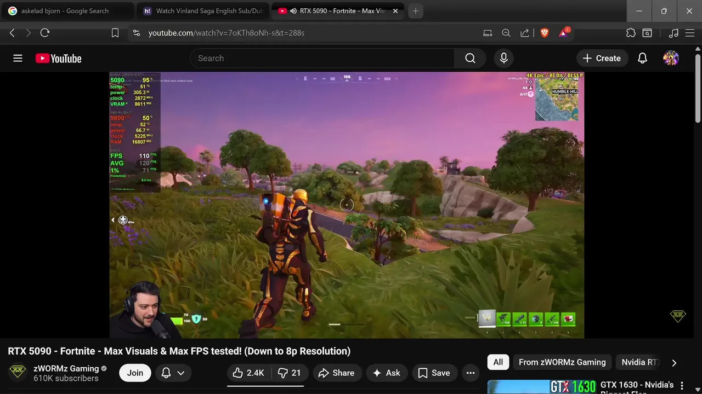Viewport: 702px width, 394px height.
Task: Click the cast media icon in address bar
Action: tap(488, 33)
